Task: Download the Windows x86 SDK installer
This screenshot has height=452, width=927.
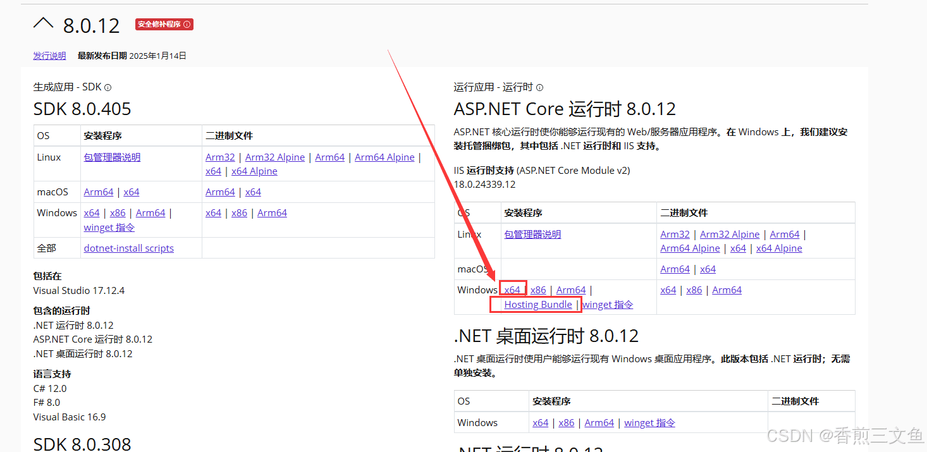Action: [x=118, y=212]
